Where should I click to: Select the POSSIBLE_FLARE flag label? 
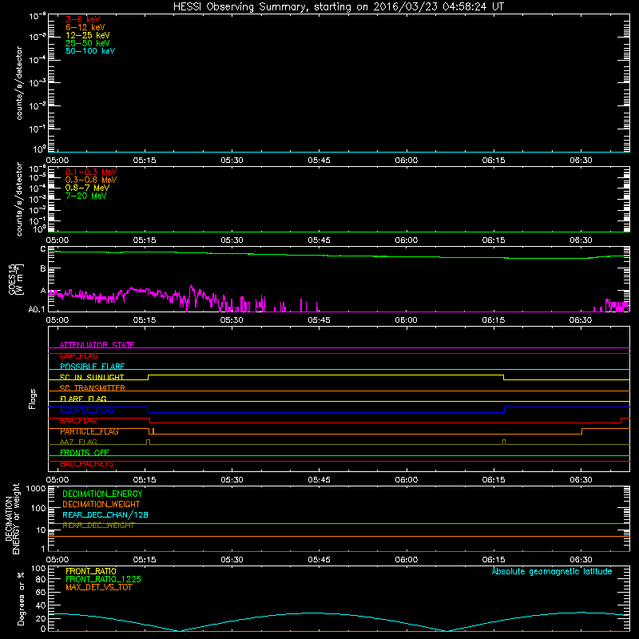coord(92,367)
